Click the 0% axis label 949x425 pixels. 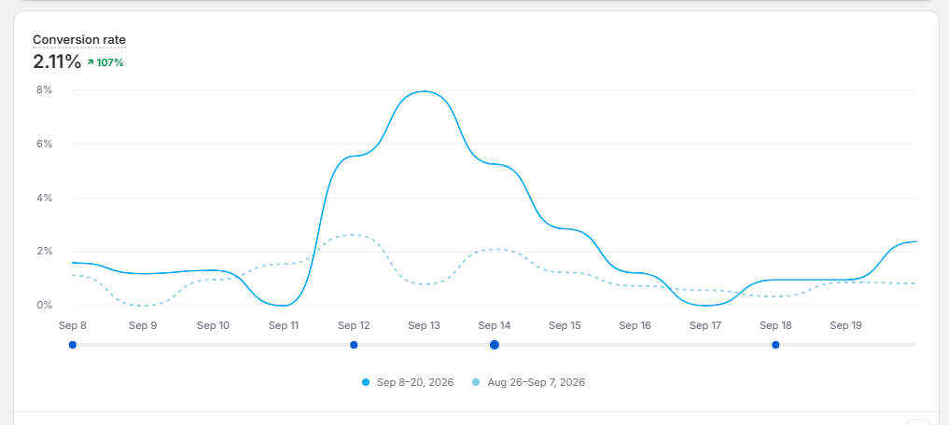45,306
